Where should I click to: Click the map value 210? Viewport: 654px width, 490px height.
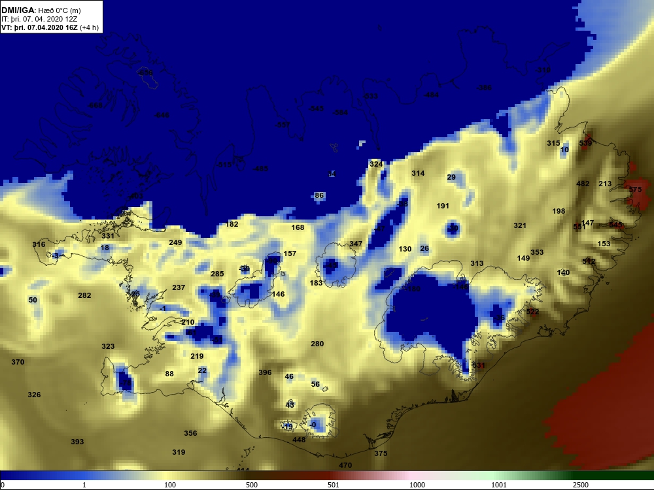pyautogui.click(x=188, y=323)
